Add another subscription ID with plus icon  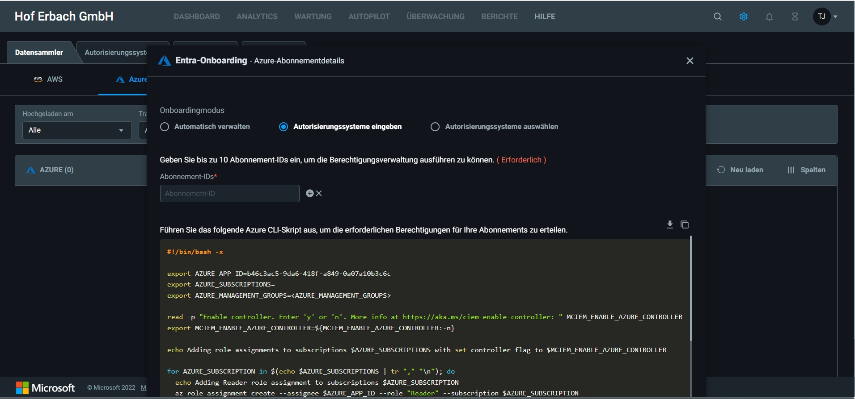click(309, 193)
